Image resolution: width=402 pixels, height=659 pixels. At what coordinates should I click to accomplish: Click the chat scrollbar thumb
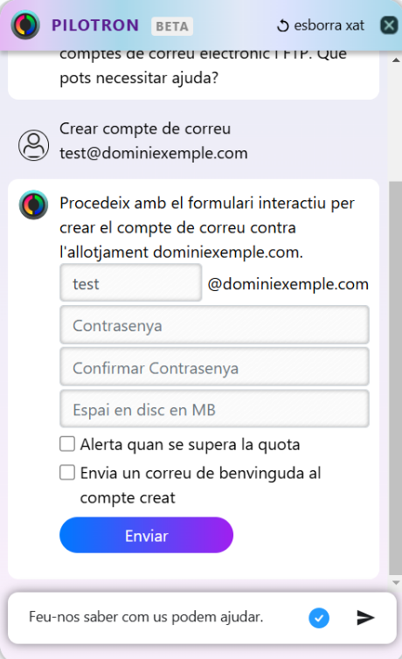396,378
